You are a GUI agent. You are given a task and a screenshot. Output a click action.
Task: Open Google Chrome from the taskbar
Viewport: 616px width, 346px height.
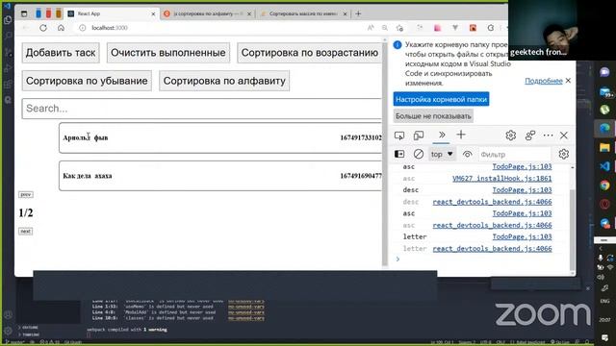point(604,185)
